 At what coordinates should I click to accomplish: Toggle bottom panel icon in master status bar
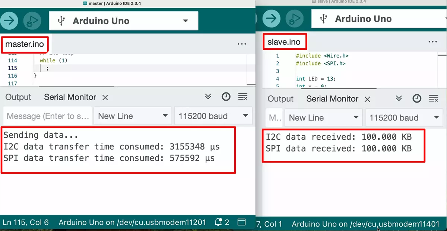(242, 222)
